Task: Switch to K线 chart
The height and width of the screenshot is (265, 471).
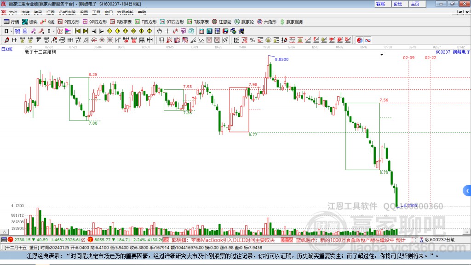Action: [x=47, y=22]
